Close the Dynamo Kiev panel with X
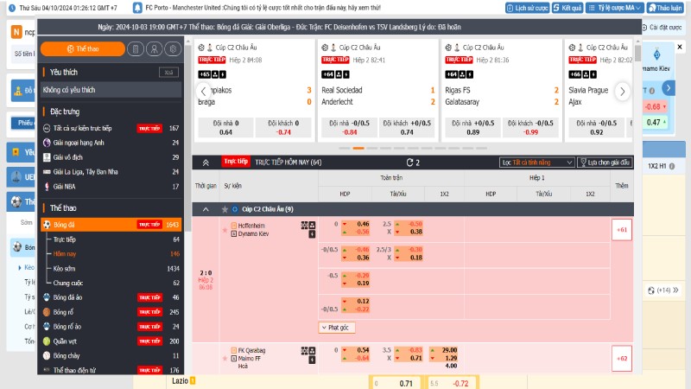 679,47
